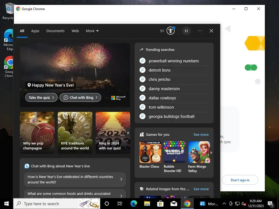Open Task View on taskbar
Viewport: 279px width, 209px height.
(120, 204)
